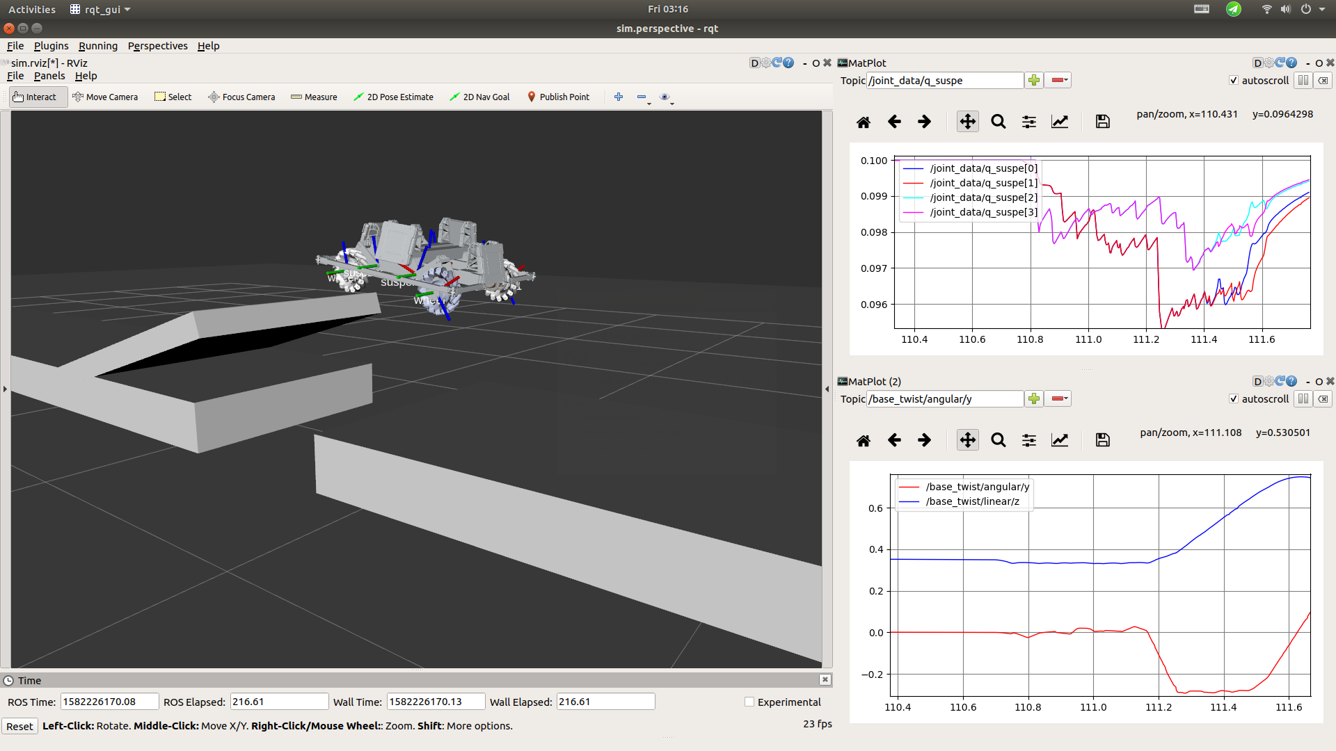This screenshot has width=1336, height=751.
Task: Reset MatPlot (2) view with home icon
Action: coord(864,440)
